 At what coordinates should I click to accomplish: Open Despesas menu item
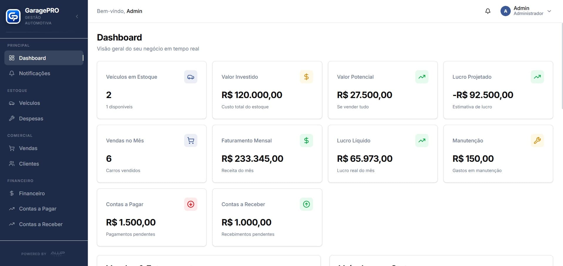(44, 119)
